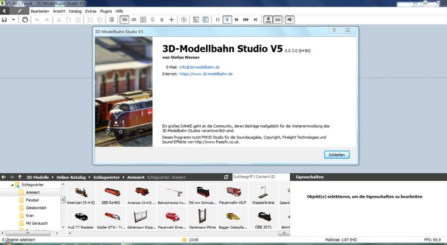
Task: Select the Flexibel folder in tree
Action: click(33, 200)
